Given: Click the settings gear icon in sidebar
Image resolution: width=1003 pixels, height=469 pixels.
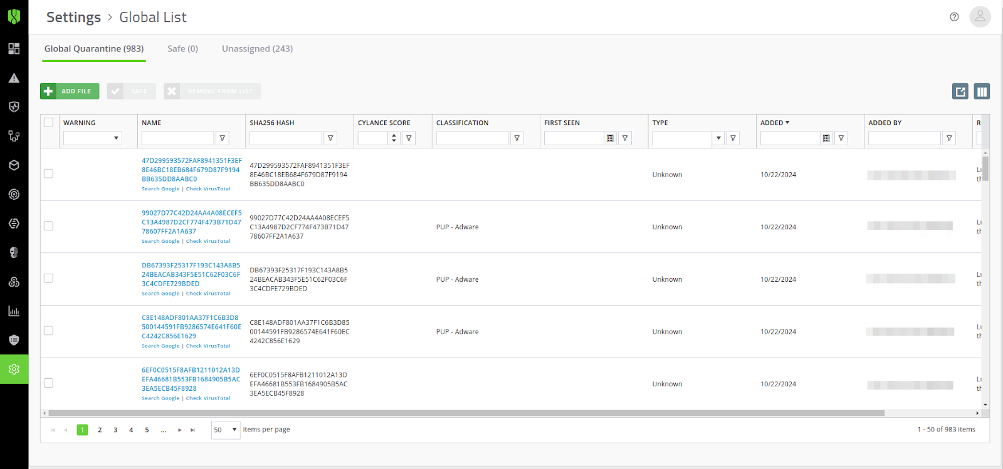Looking at the screenshot, I should tap(14, 369).
